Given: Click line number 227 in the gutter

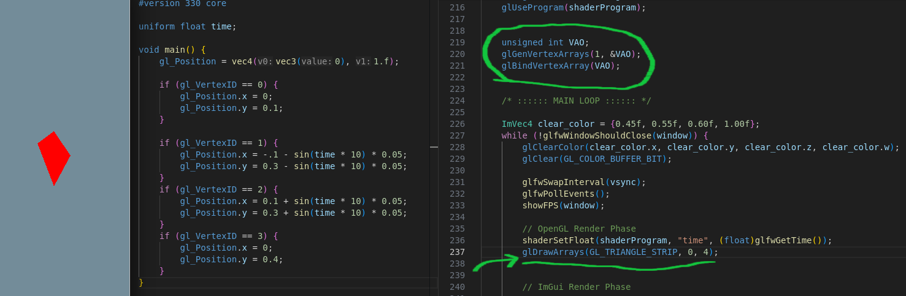Looking at the screenshot, I should pos(457,135).
